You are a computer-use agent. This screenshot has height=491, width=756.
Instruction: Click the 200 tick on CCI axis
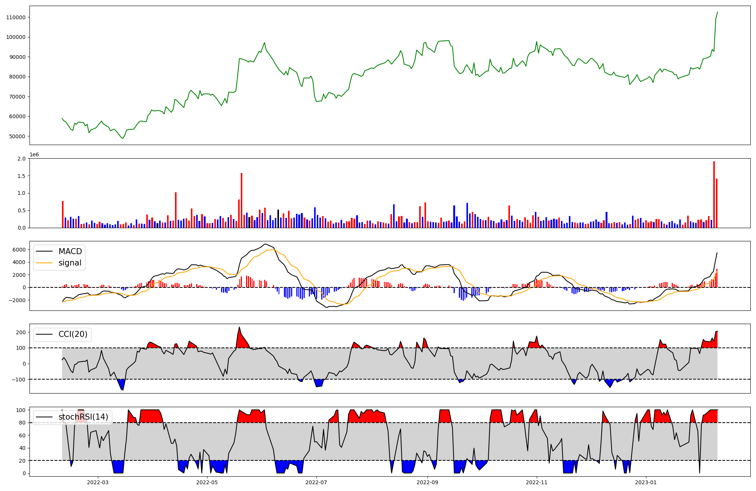[21, 332]
